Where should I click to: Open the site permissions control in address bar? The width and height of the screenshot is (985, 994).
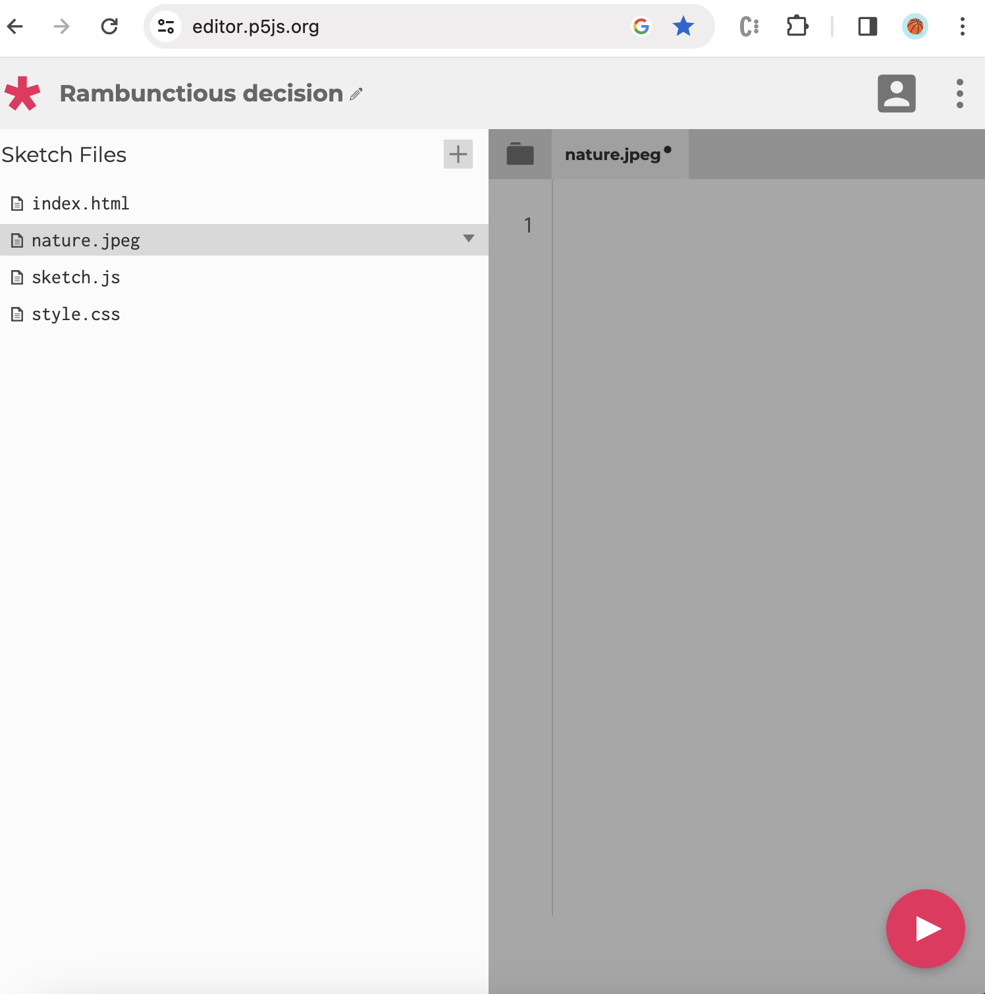pos(165,26)
